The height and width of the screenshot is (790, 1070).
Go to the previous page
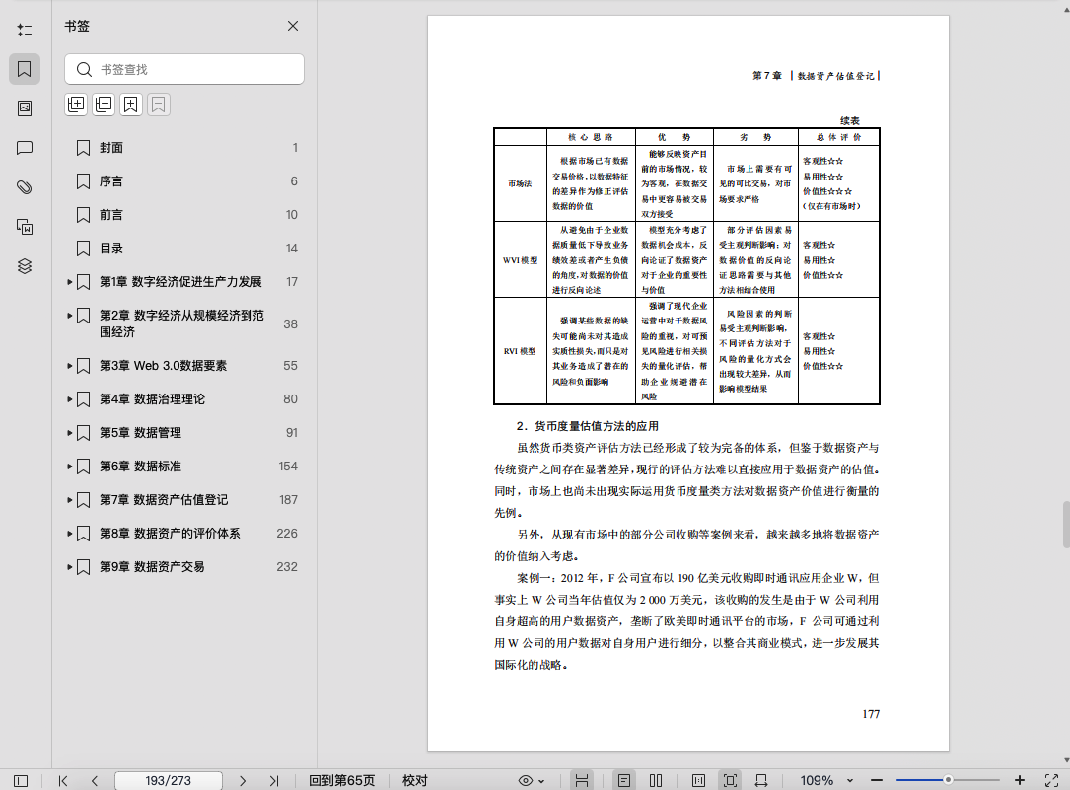pyautogui.click(x=94, y=780)
